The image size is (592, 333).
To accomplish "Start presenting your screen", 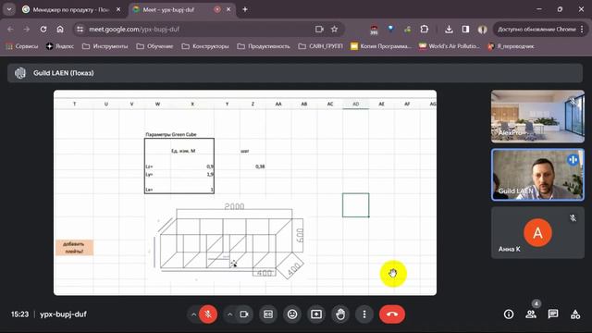I will pos(316,314).
